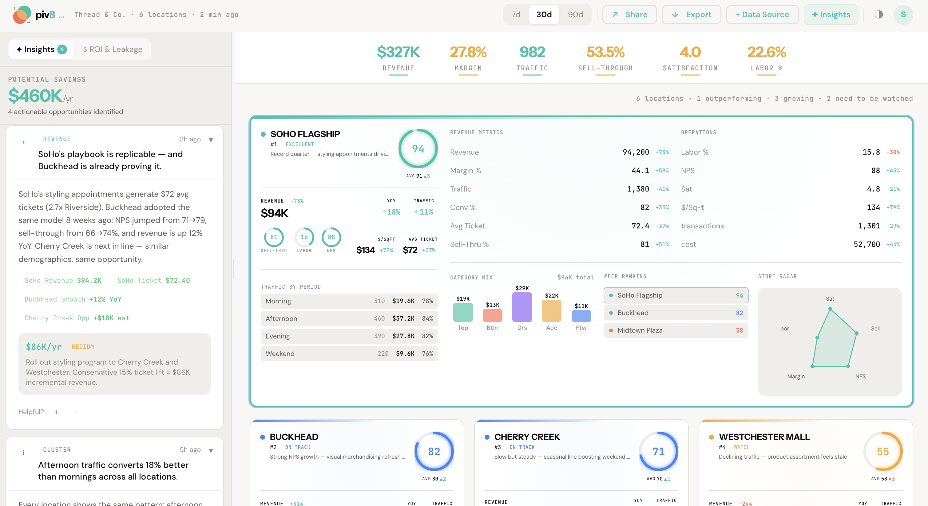
Task: Open the Westchester Mall 55 score gauge
Action: [882, 451]
